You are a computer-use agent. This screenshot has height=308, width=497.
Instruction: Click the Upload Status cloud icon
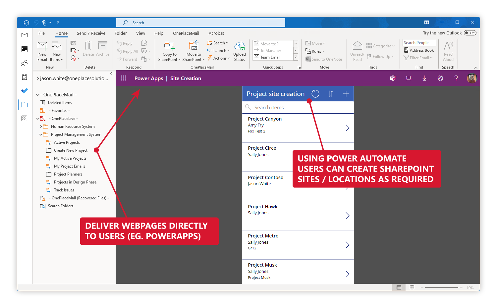[240, 46]
